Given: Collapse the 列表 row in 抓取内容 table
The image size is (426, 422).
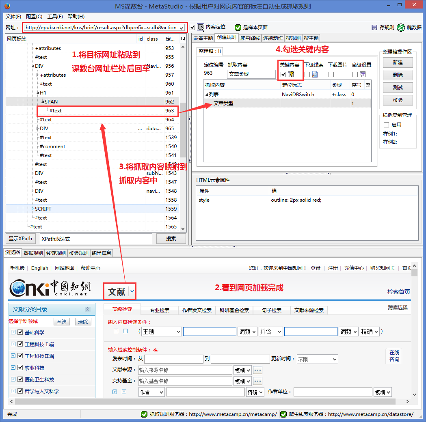Looking at the screenshot, I should click(x=207, y=95).
